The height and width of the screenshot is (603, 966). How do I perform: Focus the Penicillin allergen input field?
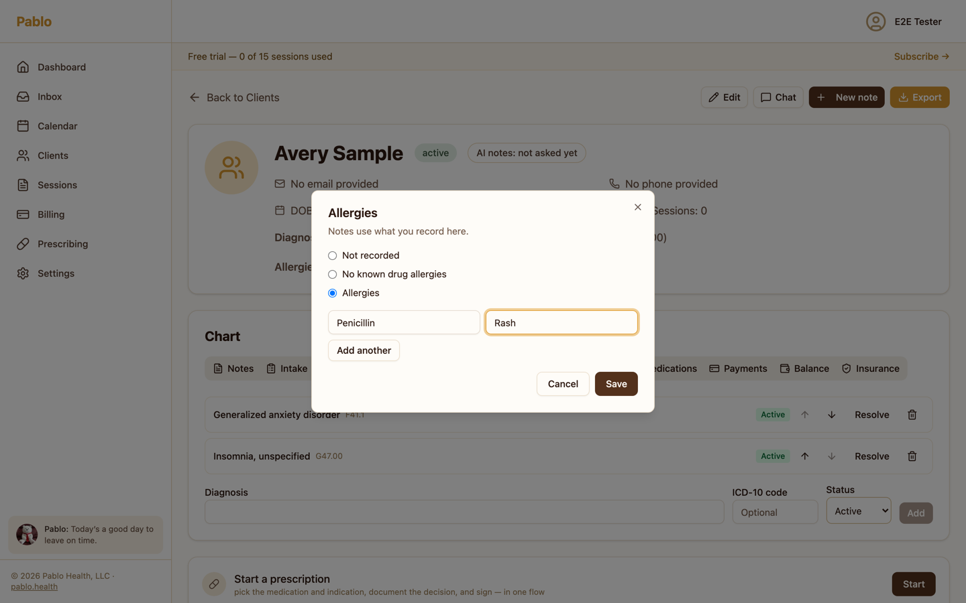pyautogui.click(x=404, y=322)
